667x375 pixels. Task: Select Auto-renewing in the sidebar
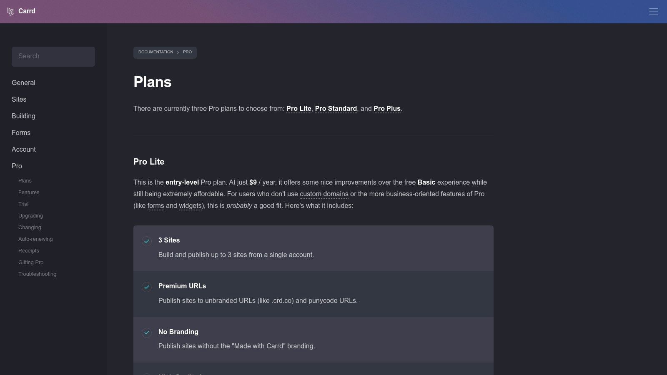click(x=35, y=239)
